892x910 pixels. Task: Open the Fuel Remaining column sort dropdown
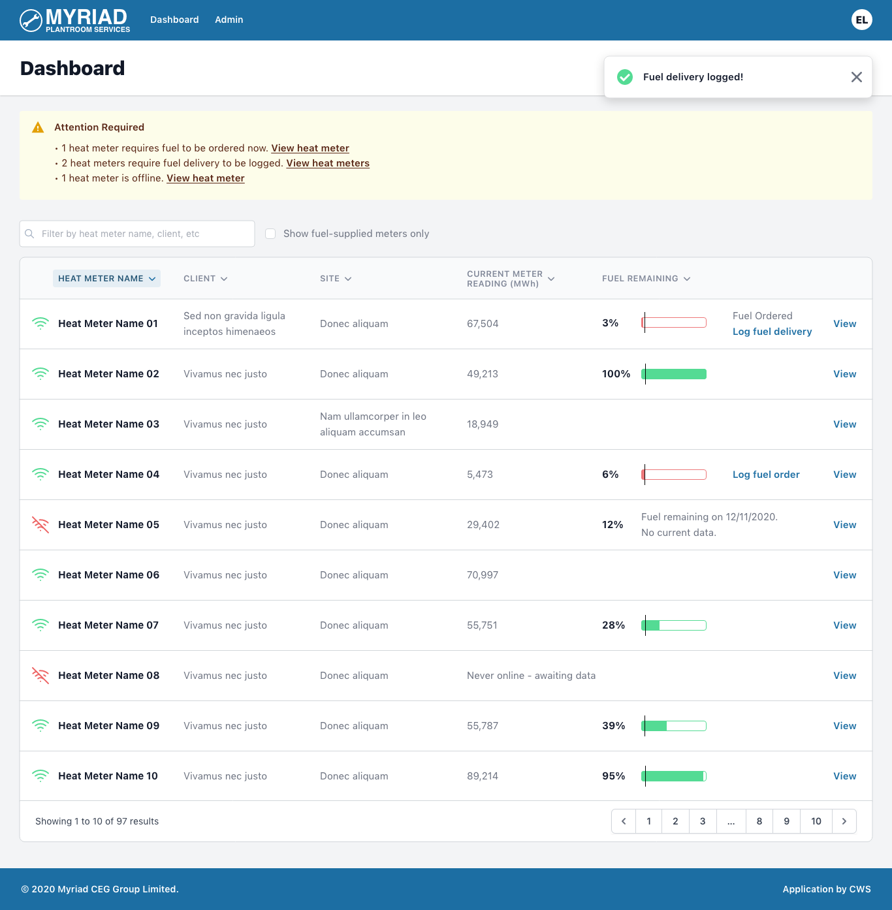(646, 279)
